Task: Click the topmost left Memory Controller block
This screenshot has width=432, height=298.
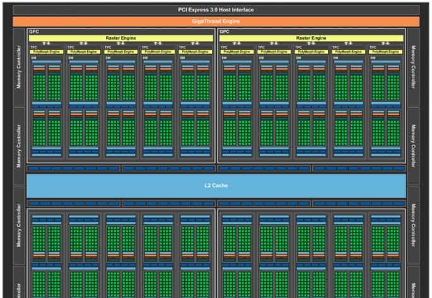Action: click(19, 67)
